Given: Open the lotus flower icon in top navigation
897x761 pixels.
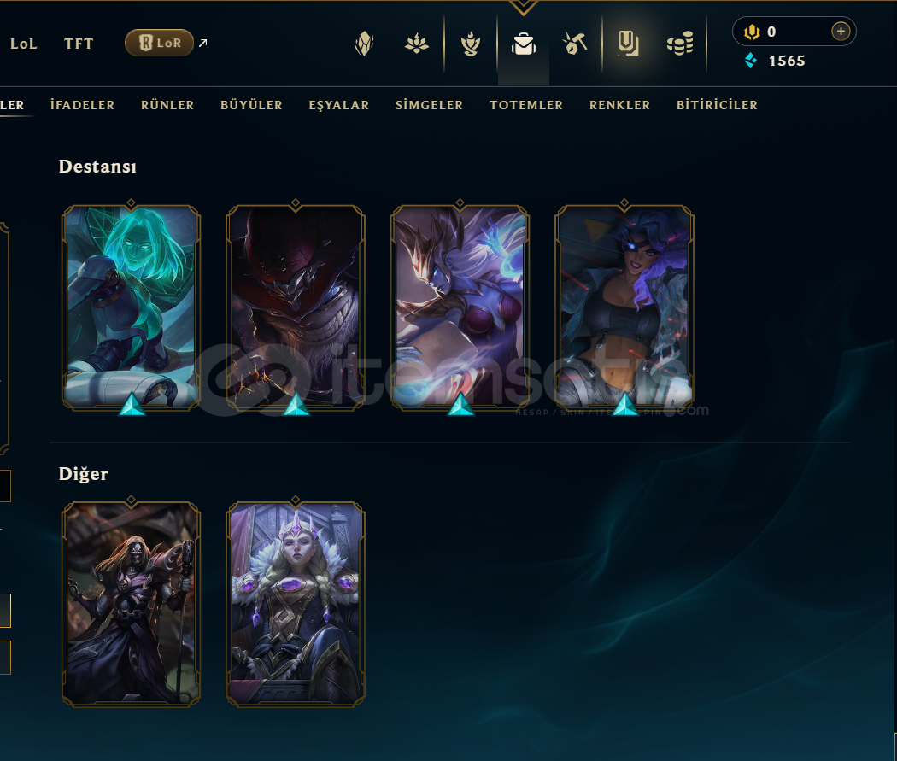Looking at the screenshot, I should pyautogui.click(x=417, y=44).
